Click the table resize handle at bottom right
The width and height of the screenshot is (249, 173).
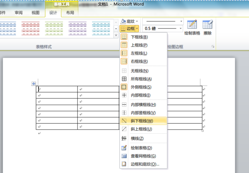tap(203, 131)
